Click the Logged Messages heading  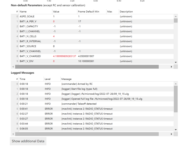click(x=22, y=73)
